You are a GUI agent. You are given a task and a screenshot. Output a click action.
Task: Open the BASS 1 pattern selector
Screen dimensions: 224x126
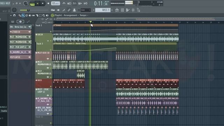pyautogui.click(x=103, y=10)
